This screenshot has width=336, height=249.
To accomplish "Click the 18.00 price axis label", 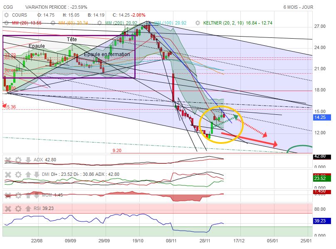I will pos(320,90).
